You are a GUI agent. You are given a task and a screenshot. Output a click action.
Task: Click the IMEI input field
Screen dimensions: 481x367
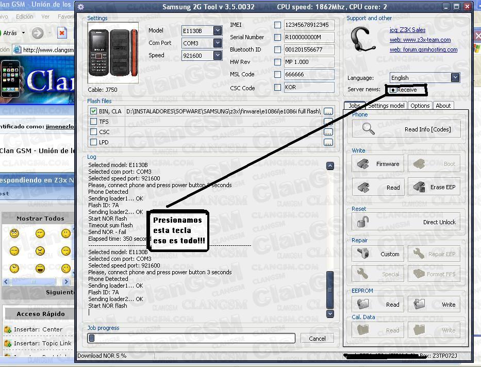[x=309, y=25]
